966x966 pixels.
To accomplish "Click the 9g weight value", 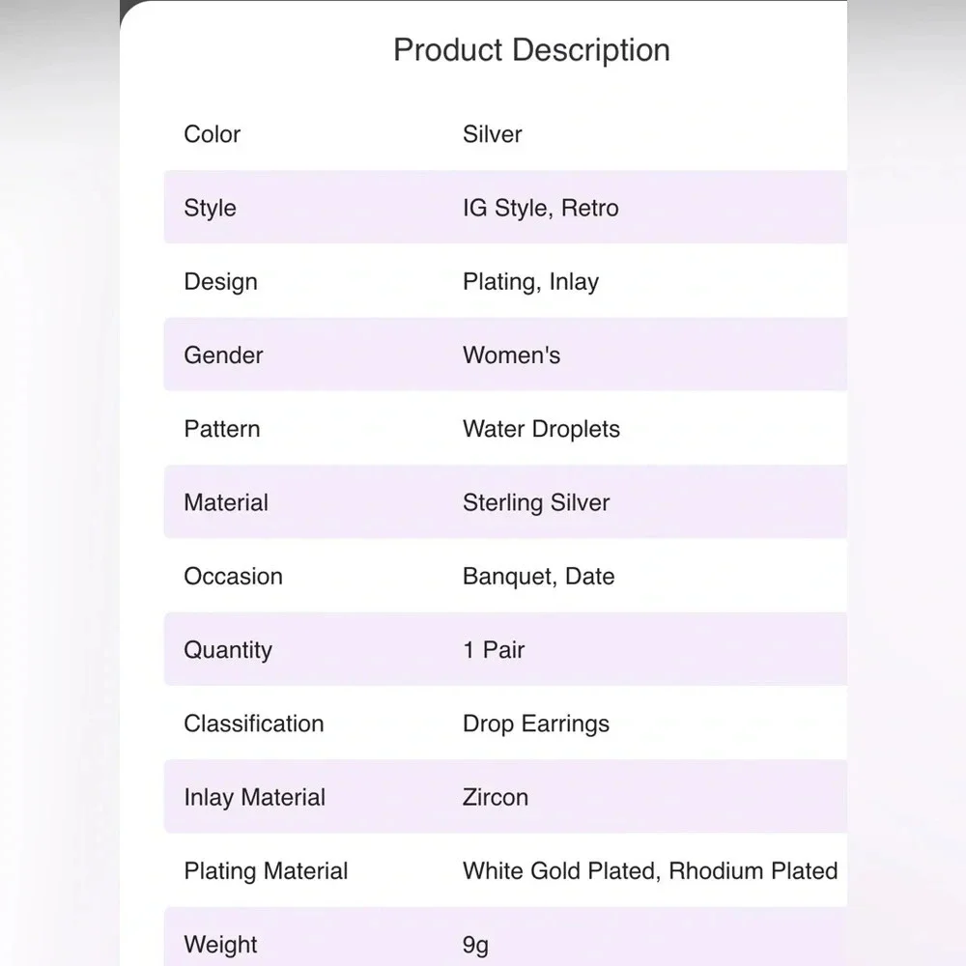I will click(475, 945).
